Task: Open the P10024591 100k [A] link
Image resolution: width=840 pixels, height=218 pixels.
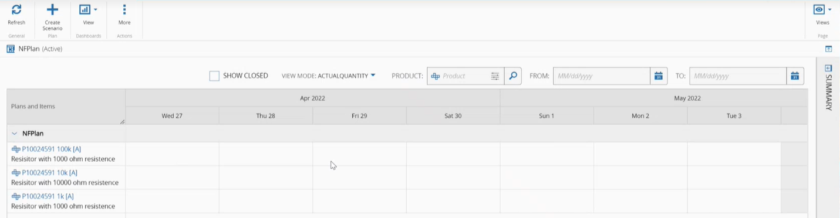Action: [x=51, y=149]
